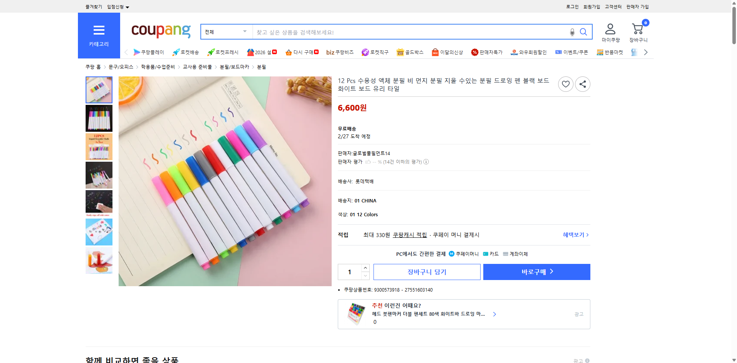
Task: Open the 골드박스 menu item
Action: [x=410, y=52]
